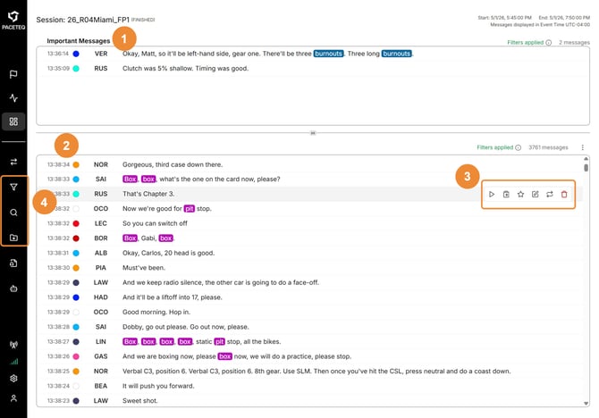This screenshot has height=418, width=599.
Task: Select 'Gorgeous, third case down there.' message
Action: click(x=310, y=165)
